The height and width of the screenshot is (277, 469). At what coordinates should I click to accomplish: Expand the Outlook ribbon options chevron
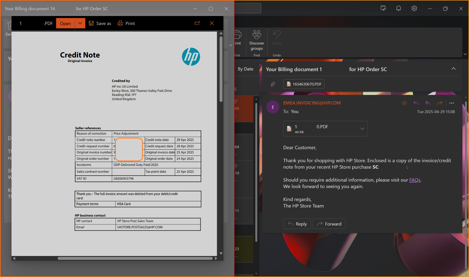(x=465, y=54)
